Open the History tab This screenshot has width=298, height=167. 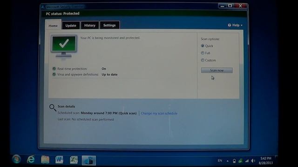click(x=90, y=26)
